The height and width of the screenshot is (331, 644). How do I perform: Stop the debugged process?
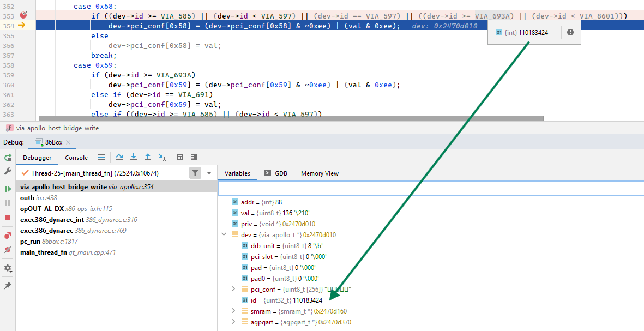(8, 218)
